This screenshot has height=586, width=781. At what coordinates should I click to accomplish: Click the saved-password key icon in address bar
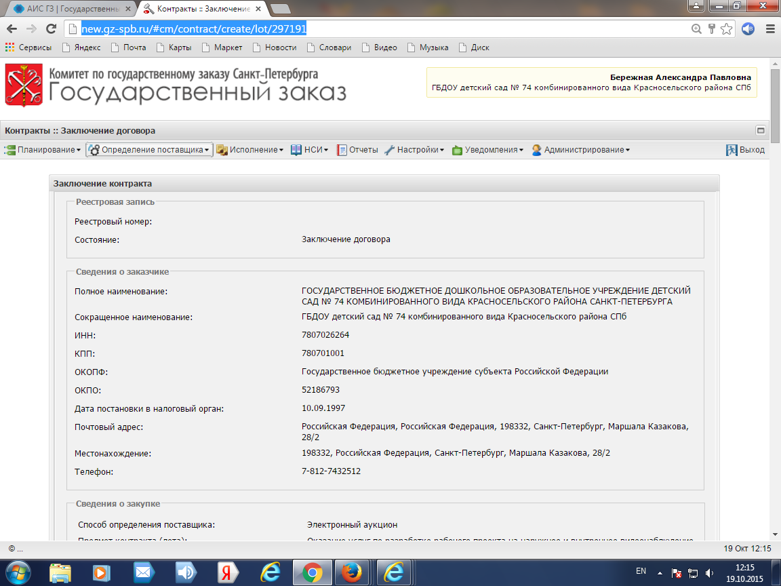pos(712,29)
